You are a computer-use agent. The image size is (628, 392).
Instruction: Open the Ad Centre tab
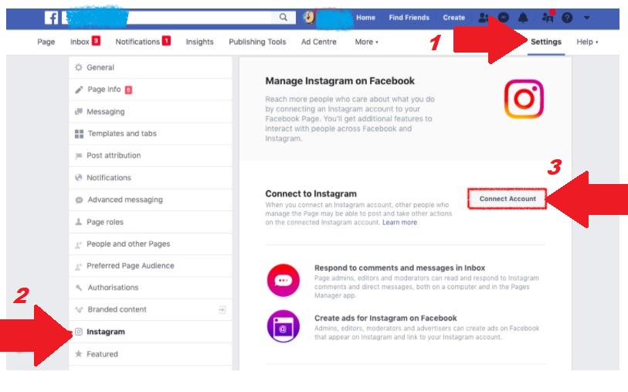coord(319,42)
